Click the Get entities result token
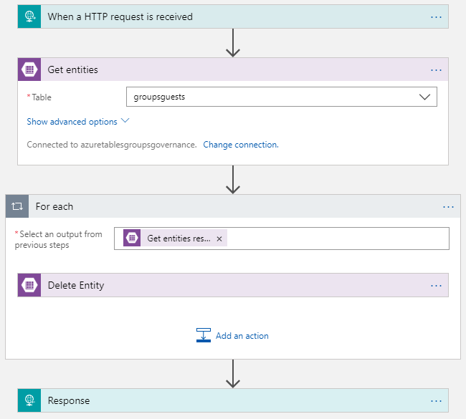The width and height of the screenshot is (466, 419). (178, 239)
